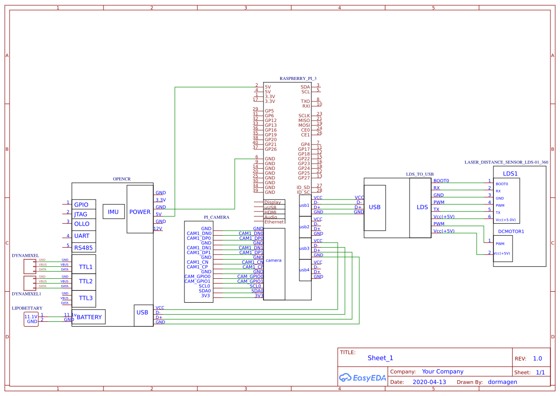Viewport: 560px width, 396px height.
Task: Click the Ethernet label on the Raspberry Pi
Action: pyautogui.click(x=274, y=221)
